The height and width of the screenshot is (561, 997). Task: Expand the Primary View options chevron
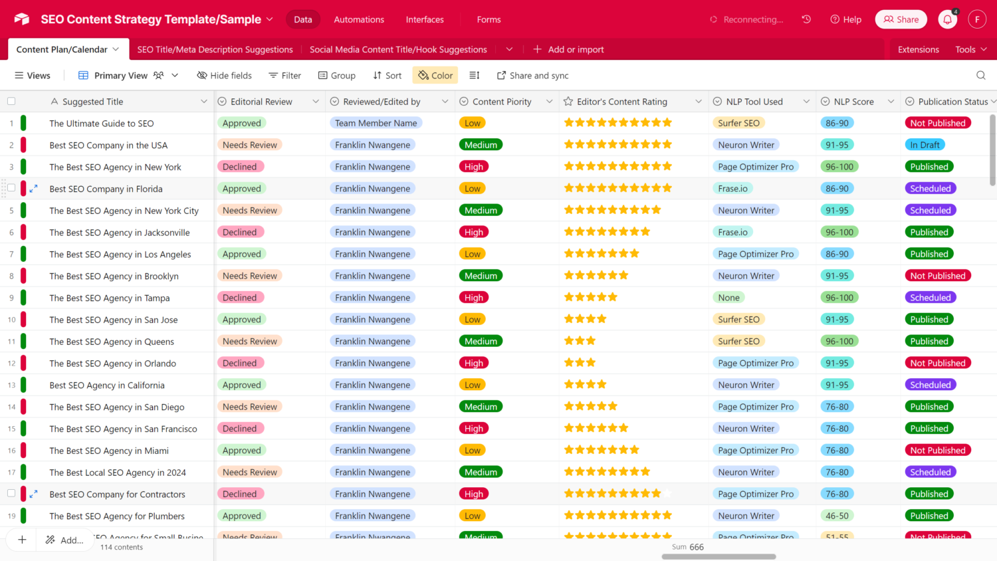[x=175, y=75]
